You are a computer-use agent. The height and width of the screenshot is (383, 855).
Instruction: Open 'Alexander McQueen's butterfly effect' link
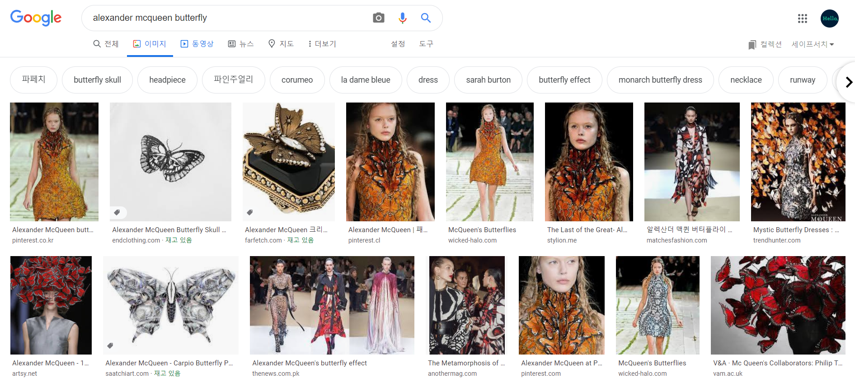click(310, 363)
